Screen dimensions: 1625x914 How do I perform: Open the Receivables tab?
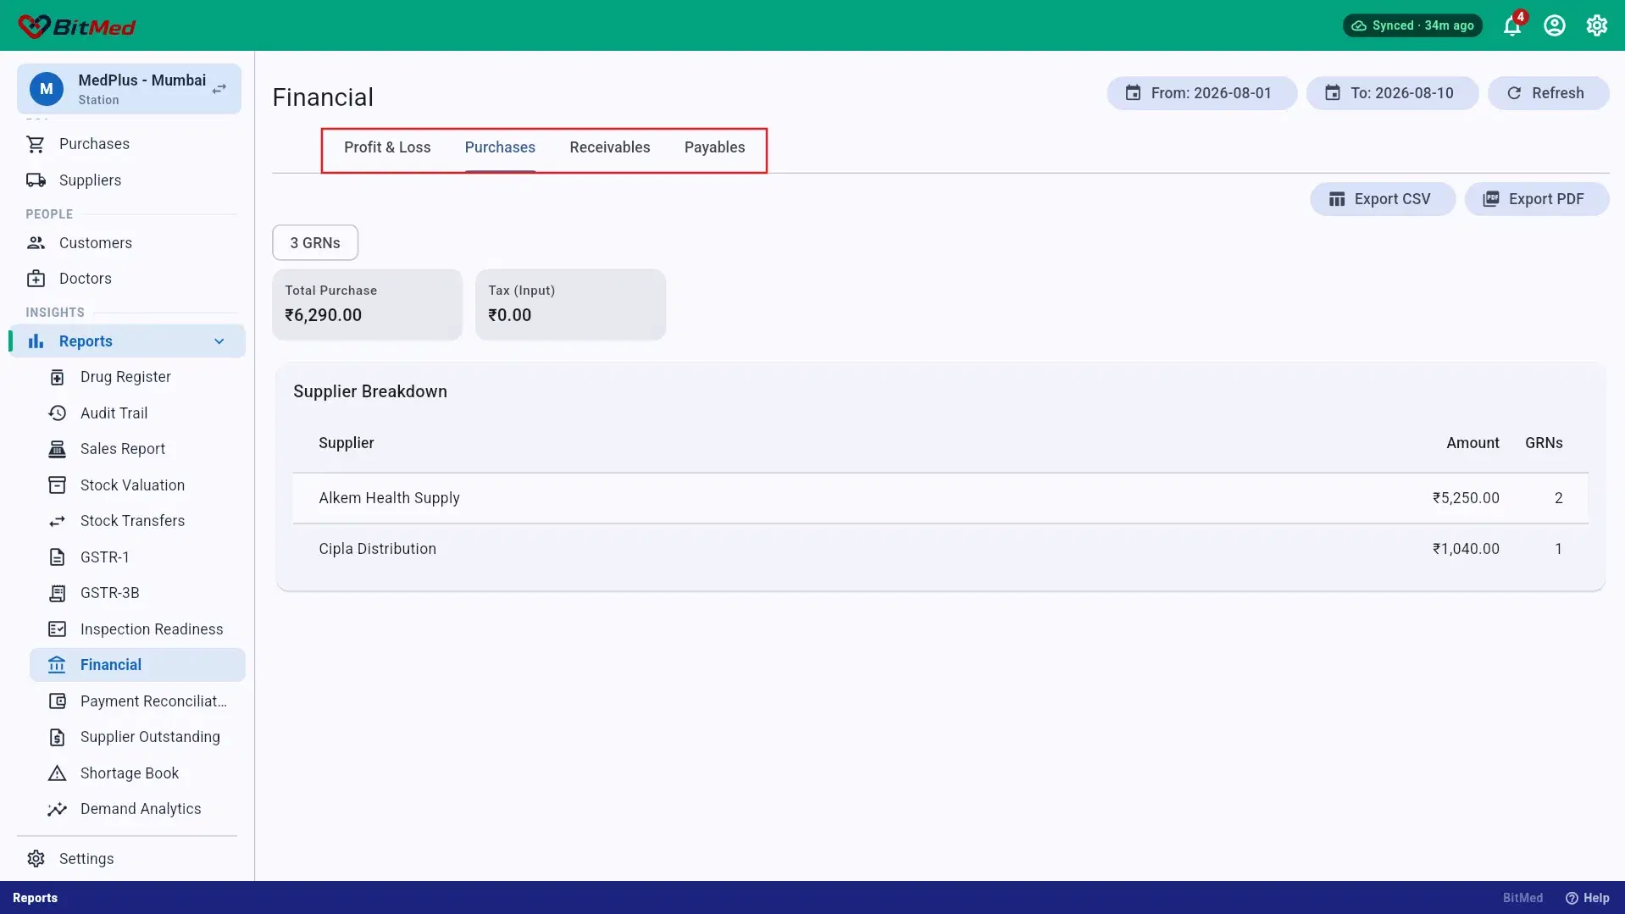pos(610,147)
